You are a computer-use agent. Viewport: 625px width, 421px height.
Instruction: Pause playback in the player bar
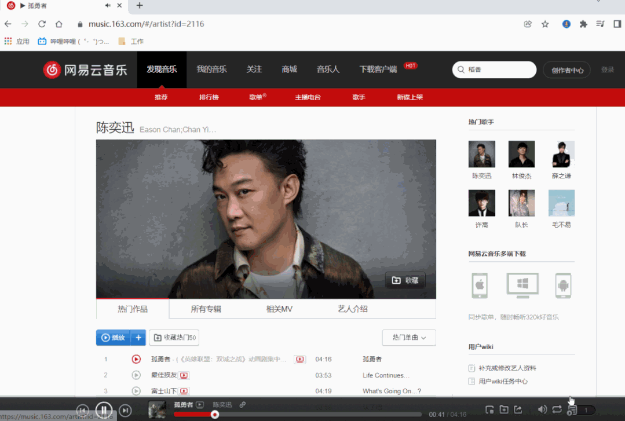point(104,410)
